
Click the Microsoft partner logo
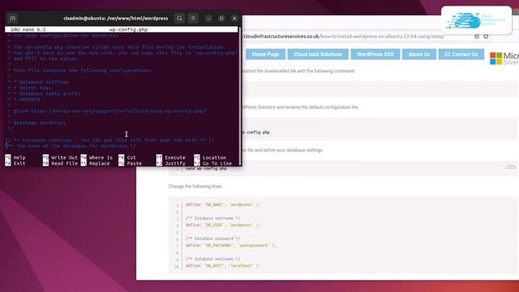point(504,58)
